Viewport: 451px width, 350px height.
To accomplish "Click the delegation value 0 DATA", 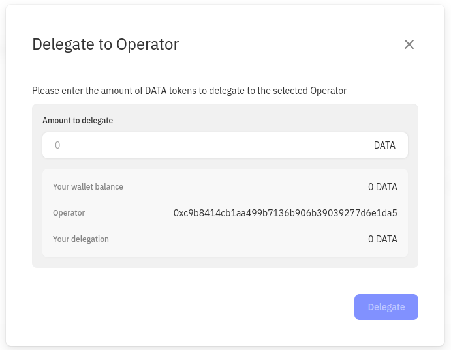I will tap(382, 239).
